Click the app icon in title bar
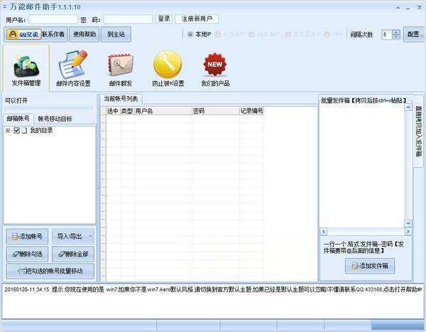 pyautogui.click(x=5, y=6)
